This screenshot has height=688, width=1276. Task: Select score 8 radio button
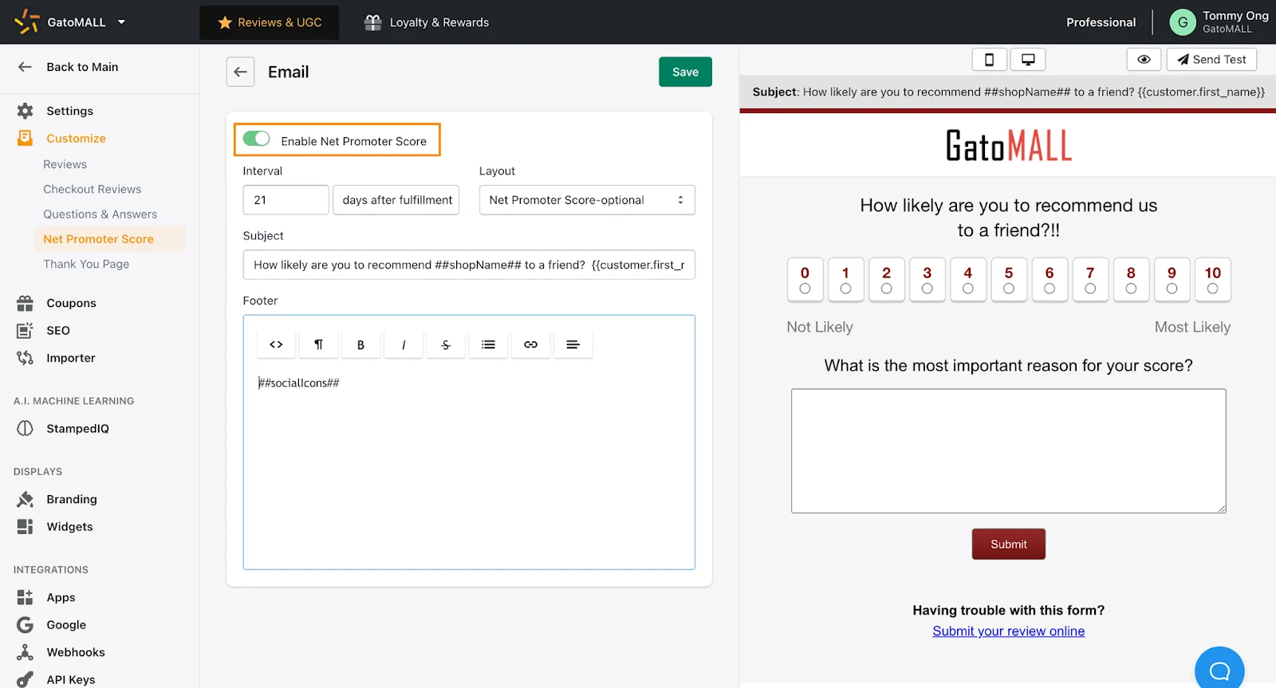(1131, 289)
